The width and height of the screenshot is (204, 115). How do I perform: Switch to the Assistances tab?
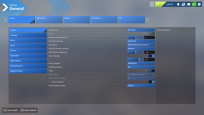click(49, 20)
